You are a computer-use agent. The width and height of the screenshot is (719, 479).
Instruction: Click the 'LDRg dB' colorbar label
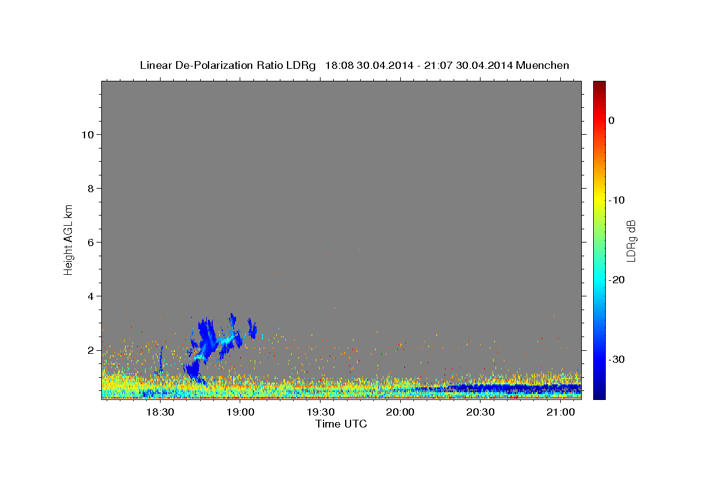click(630, 241)
